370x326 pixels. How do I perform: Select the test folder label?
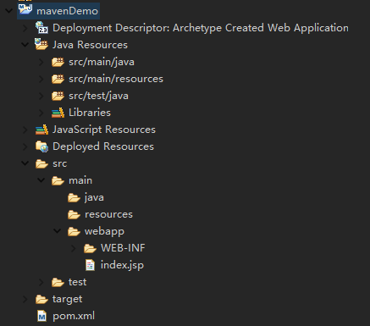[x=77, y=282]
